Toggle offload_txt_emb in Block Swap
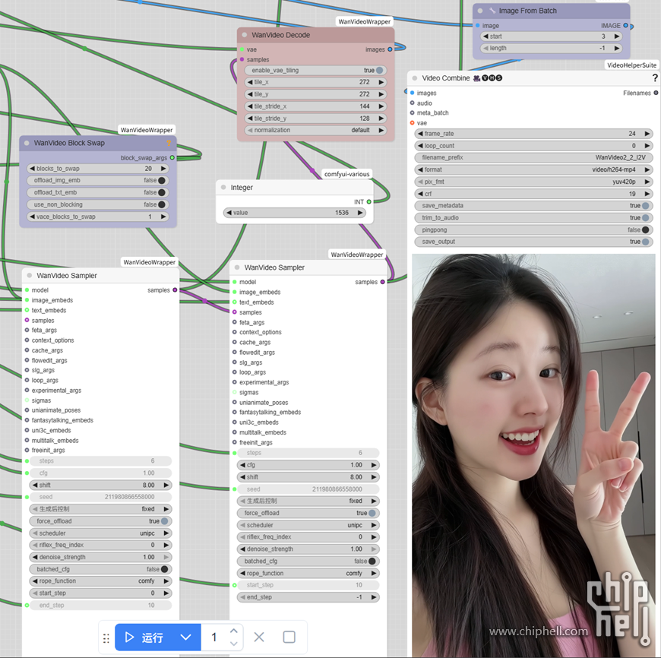Image resolution: width=661 pixels, height=658 pixels. (98, 192)
